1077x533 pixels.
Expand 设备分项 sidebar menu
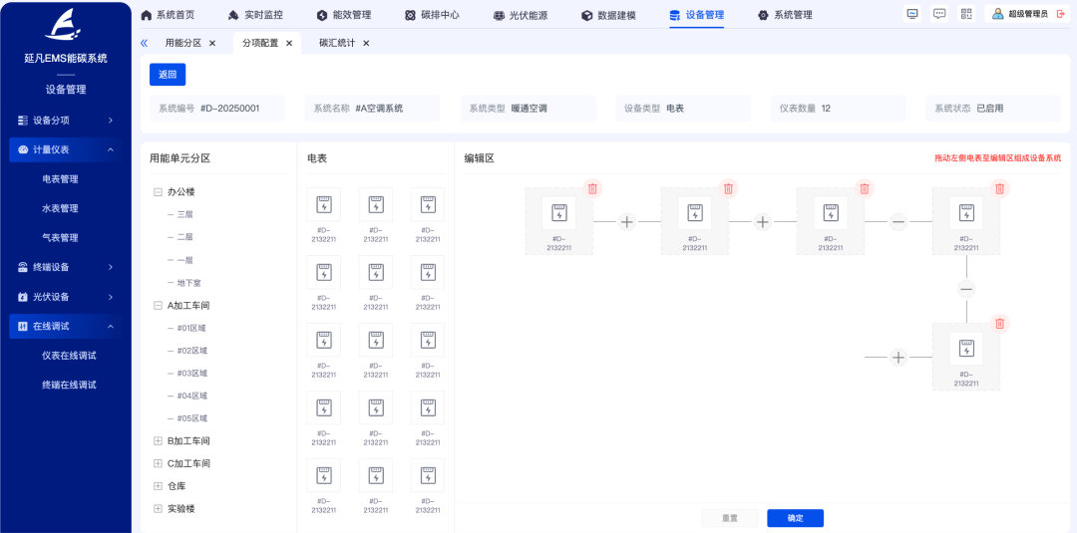[66, 121]
